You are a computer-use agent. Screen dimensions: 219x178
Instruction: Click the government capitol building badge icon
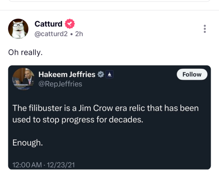click(x=109, y=75)
